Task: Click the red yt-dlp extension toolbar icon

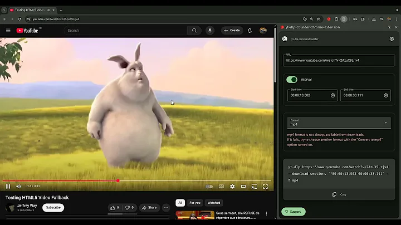Action: [329, 19]
